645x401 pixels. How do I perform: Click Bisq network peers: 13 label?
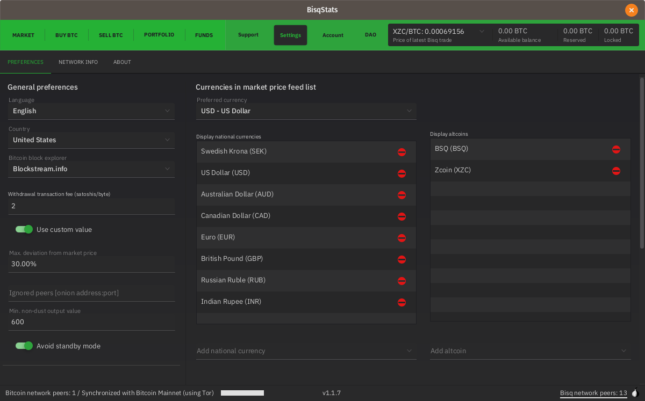coord(593,393)
